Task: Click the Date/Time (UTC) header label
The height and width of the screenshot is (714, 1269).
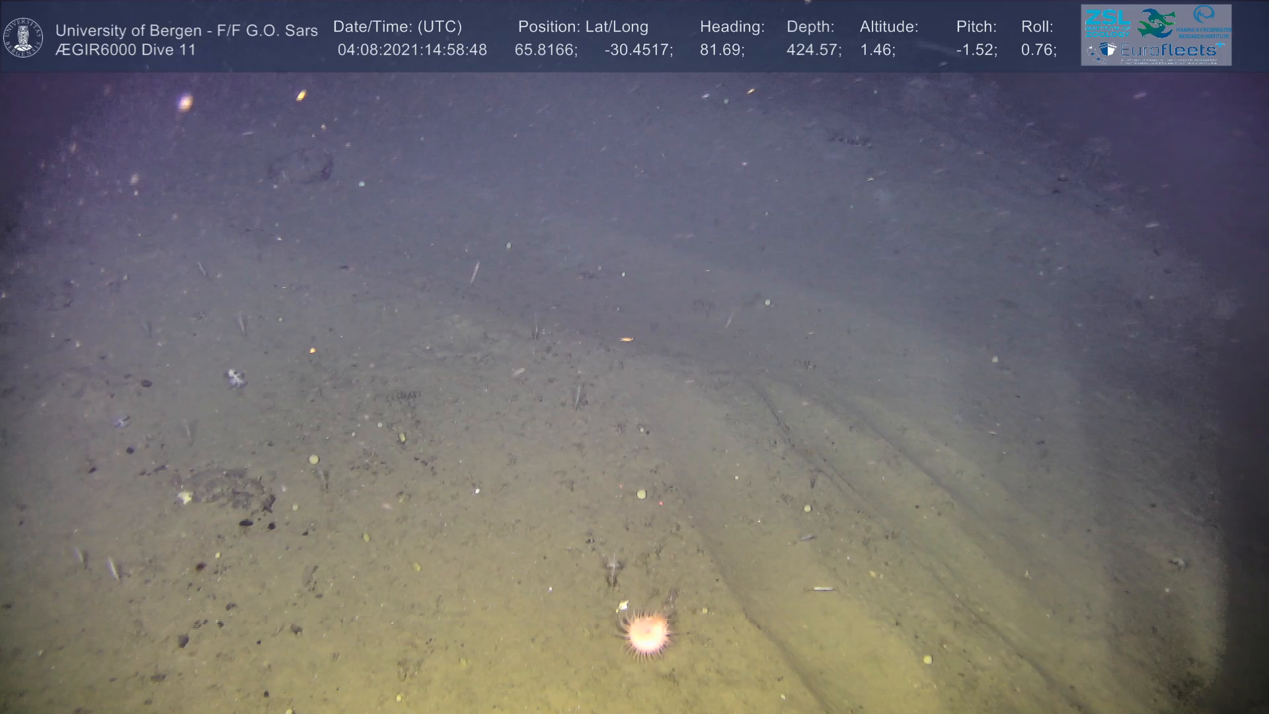Action: pyautogui.click(x=397, y=27)
